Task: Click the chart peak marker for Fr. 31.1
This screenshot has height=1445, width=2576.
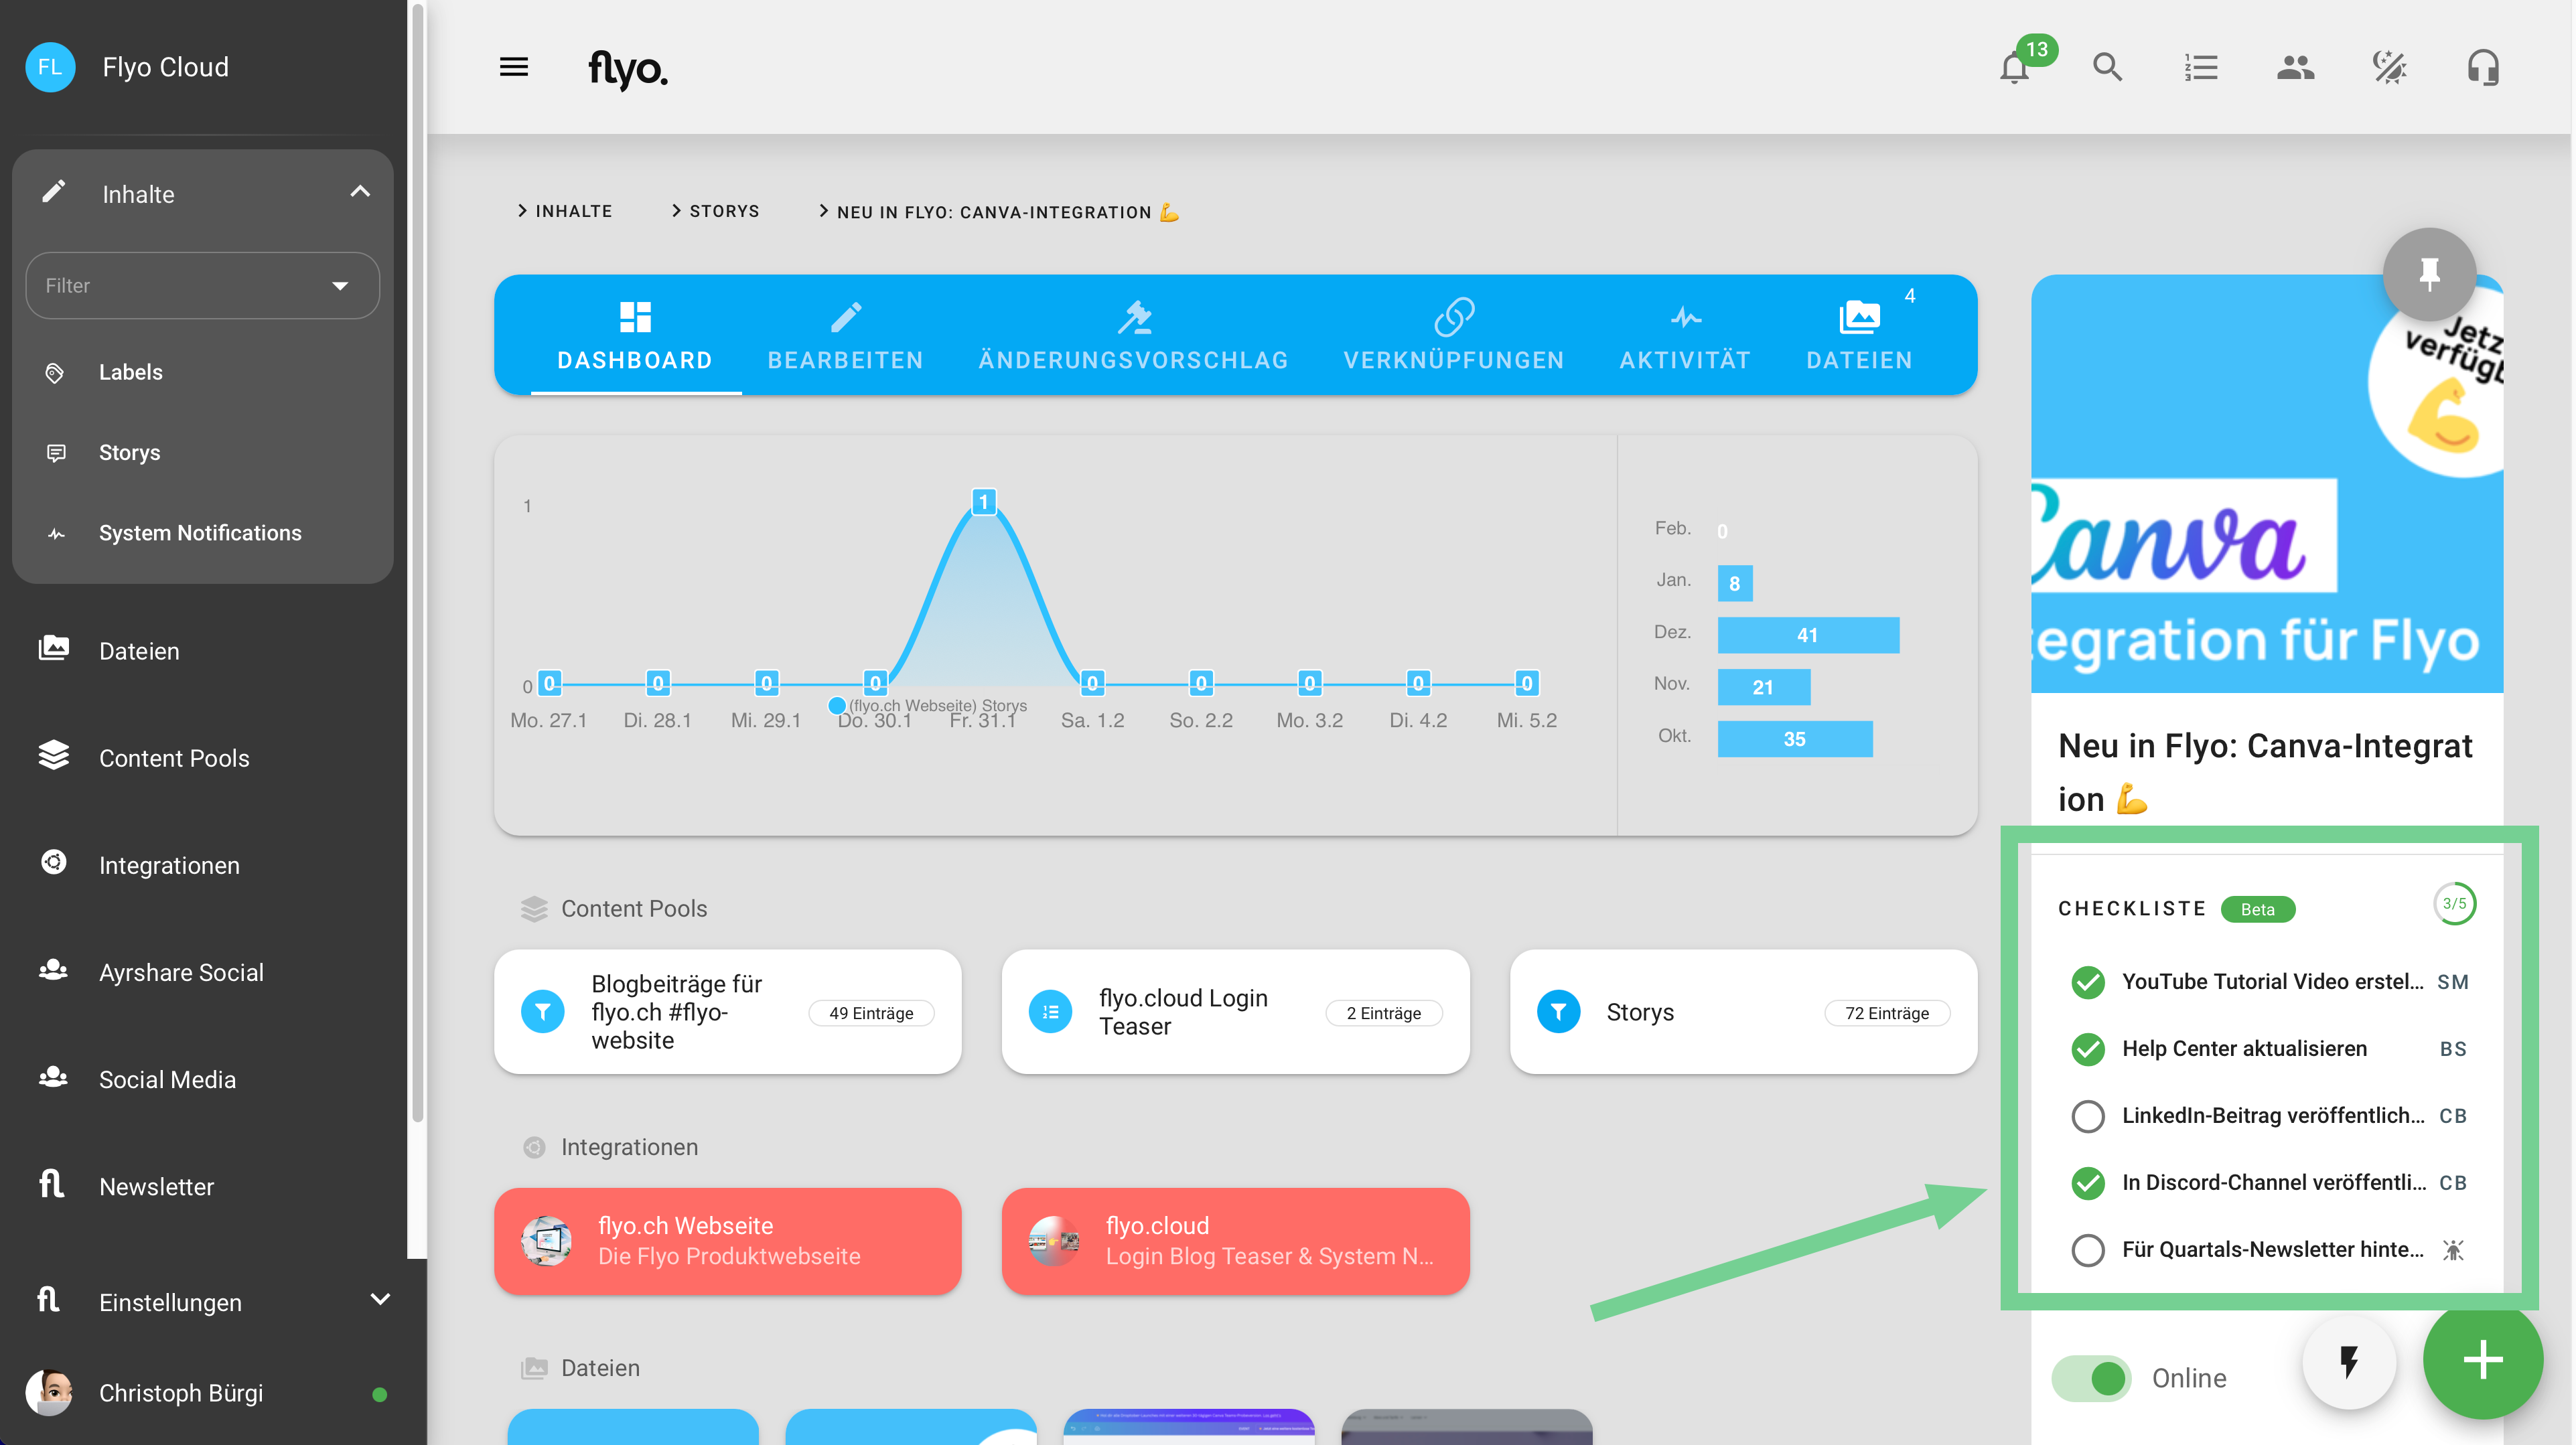Action: pos(984,502)
